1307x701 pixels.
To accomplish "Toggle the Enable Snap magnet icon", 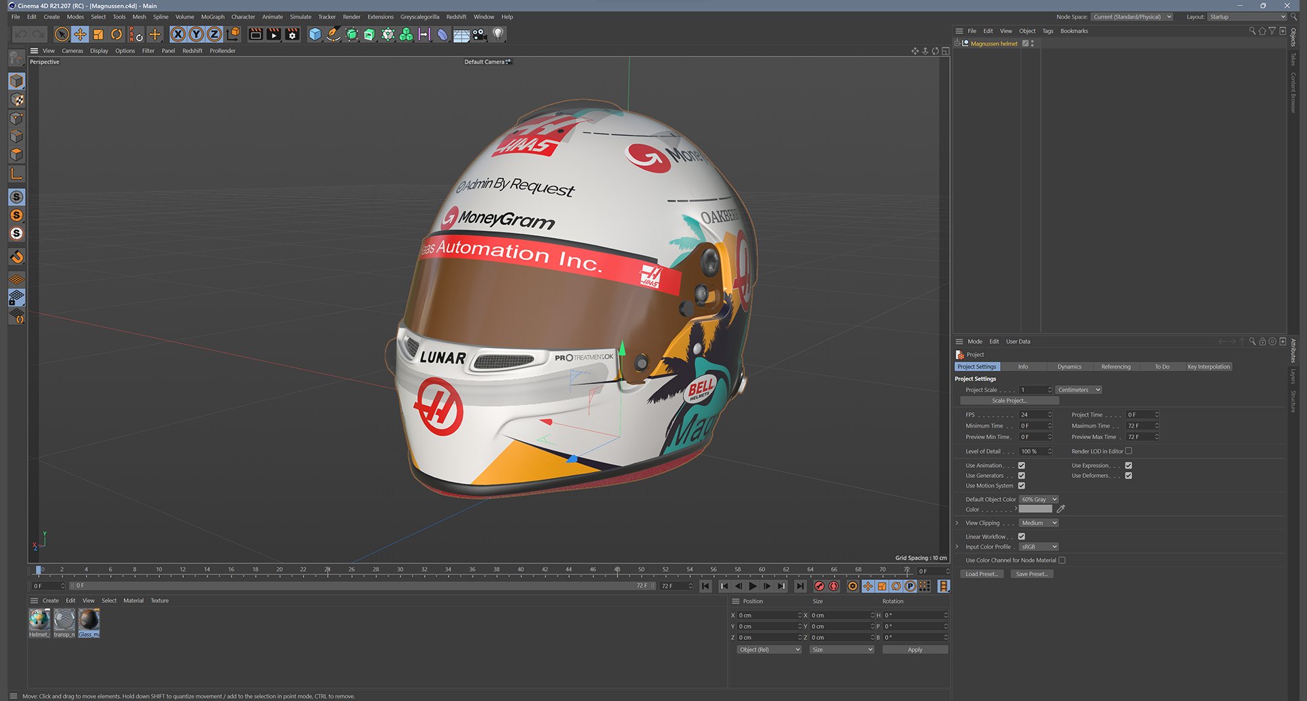I will tap(17, 256).
